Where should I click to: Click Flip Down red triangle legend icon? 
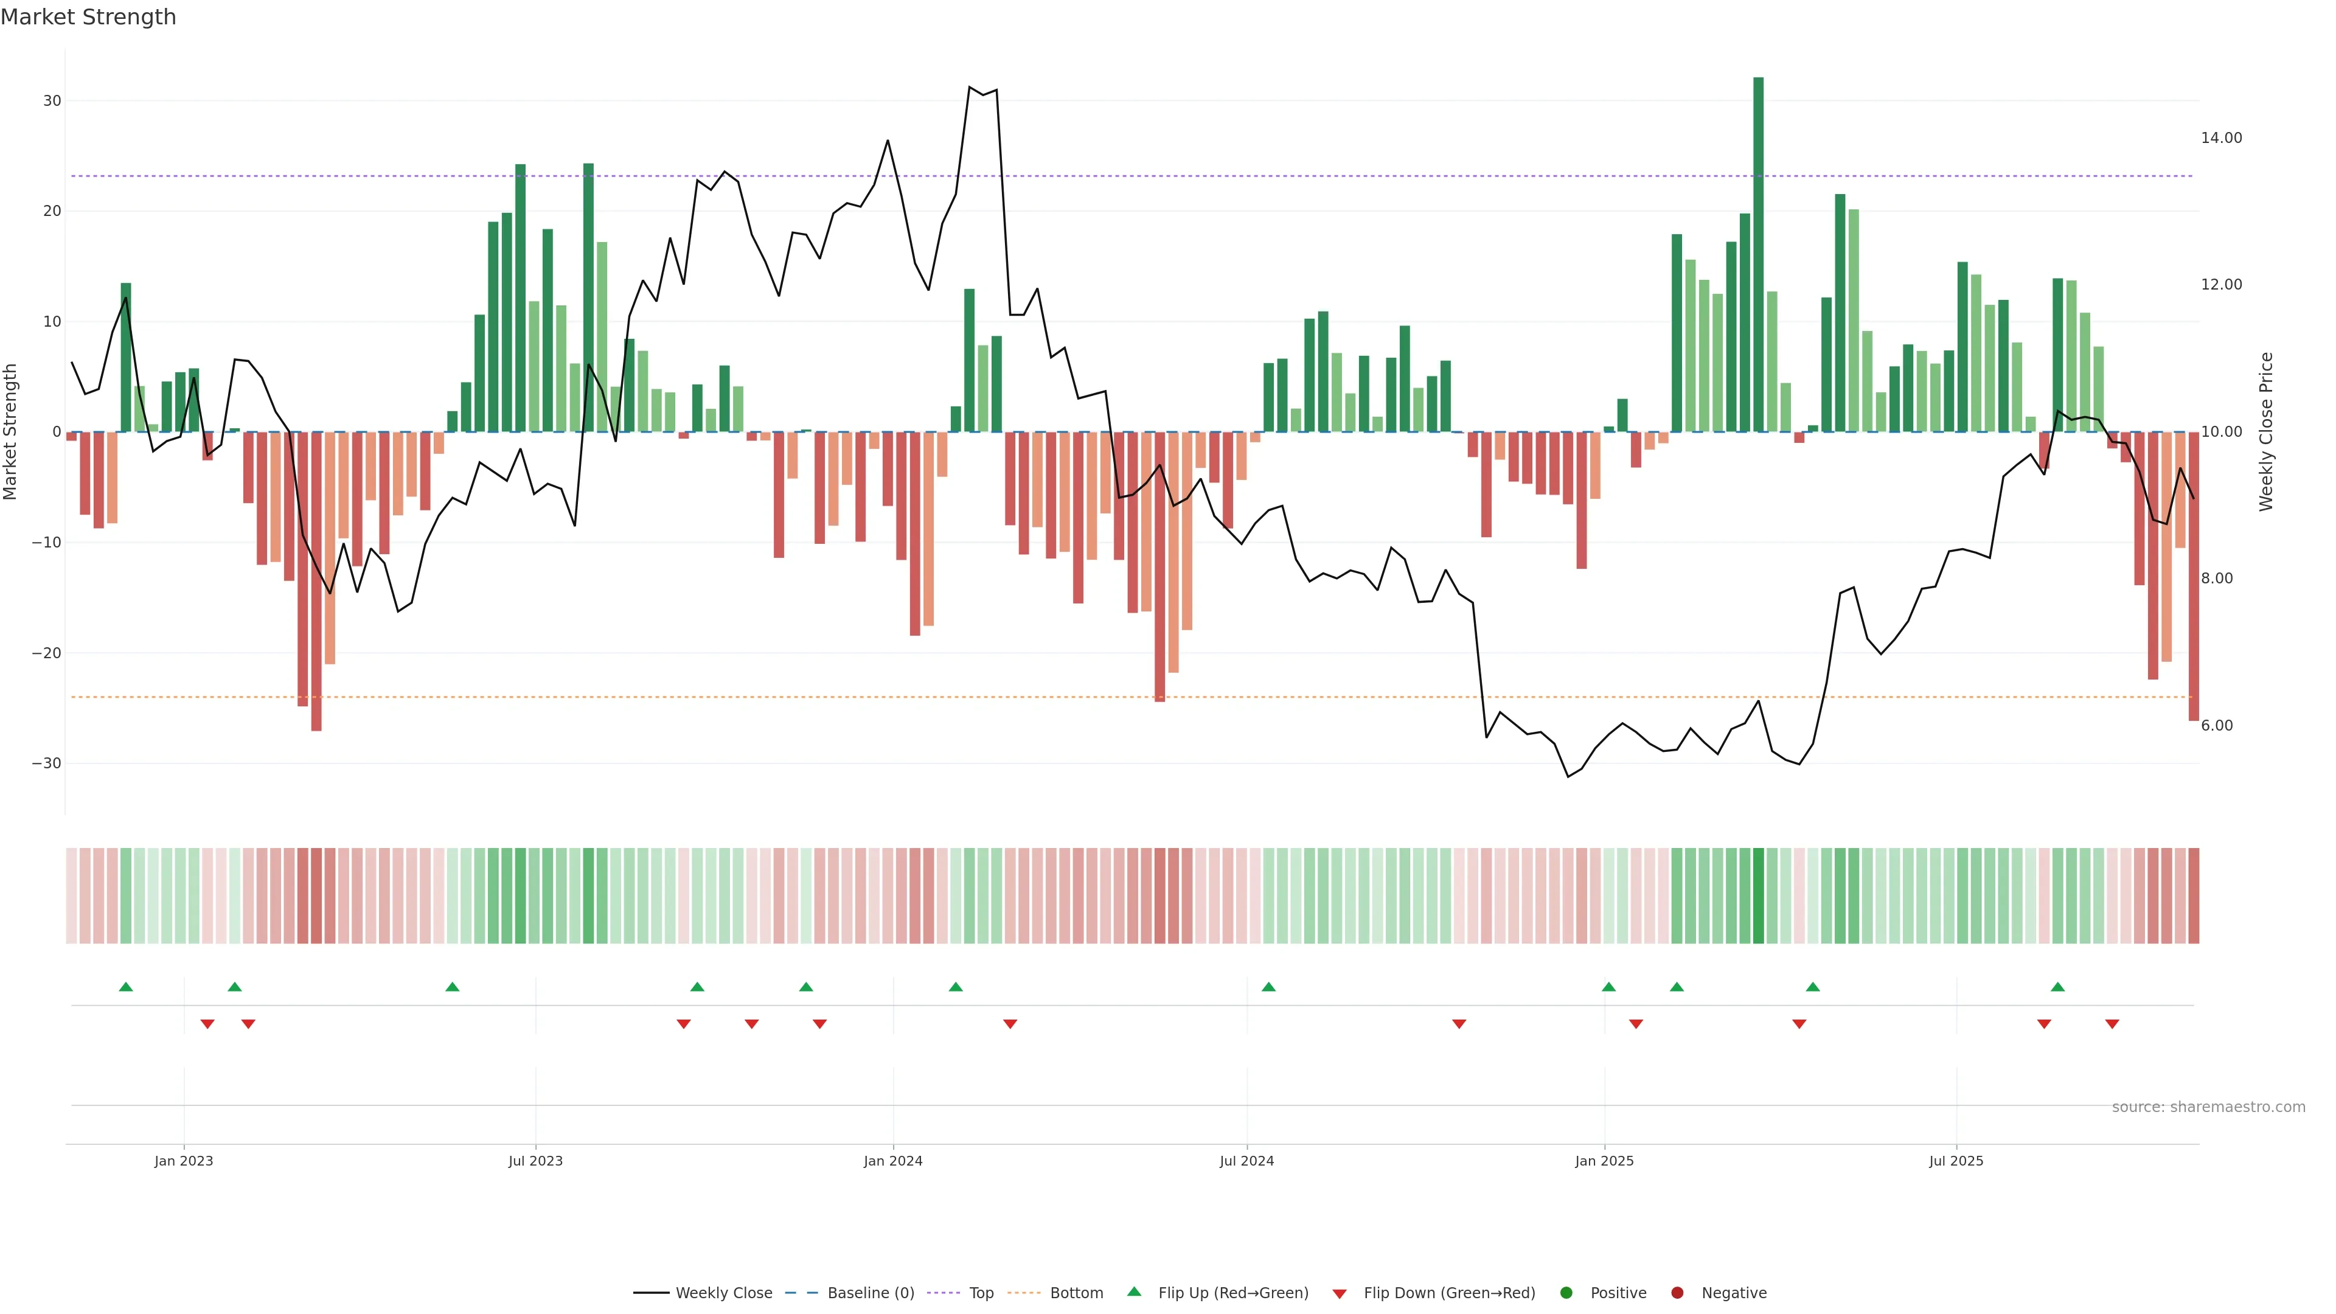tap(1340, 1294)
